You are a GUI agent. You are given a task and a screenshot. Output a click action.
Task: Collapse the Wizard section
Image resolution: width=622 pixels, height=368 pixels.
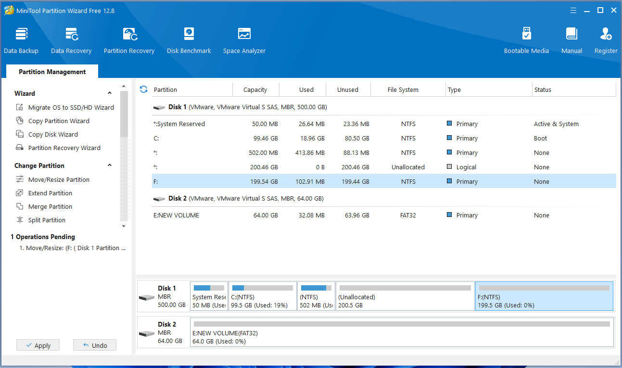pyautogui.click(x=110, y=93)
